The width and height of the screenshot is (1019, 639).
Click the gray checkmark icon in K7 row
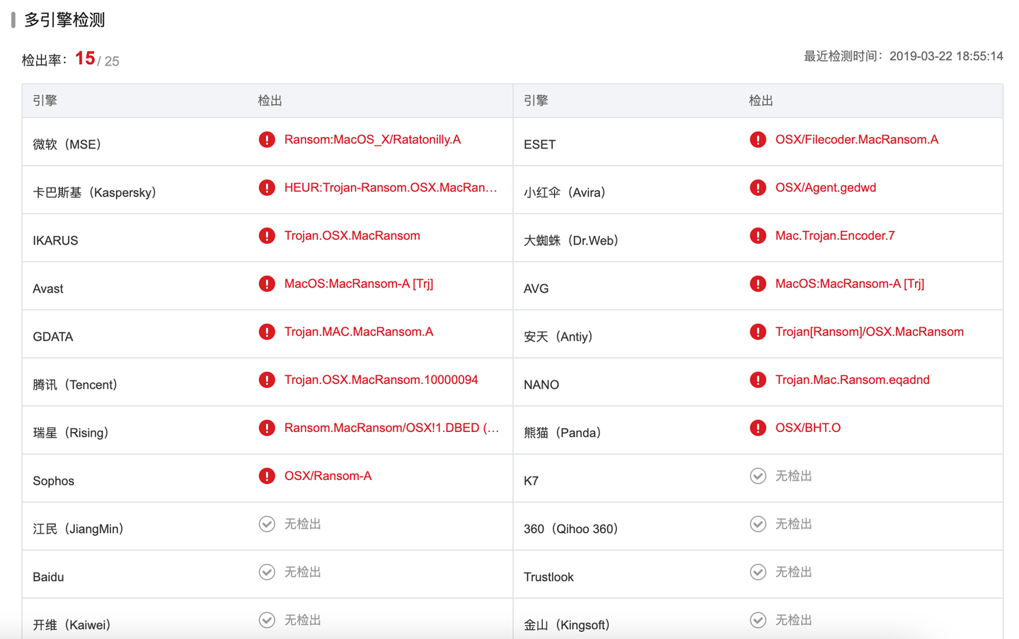pyautogui.click(x=758, y=476)
